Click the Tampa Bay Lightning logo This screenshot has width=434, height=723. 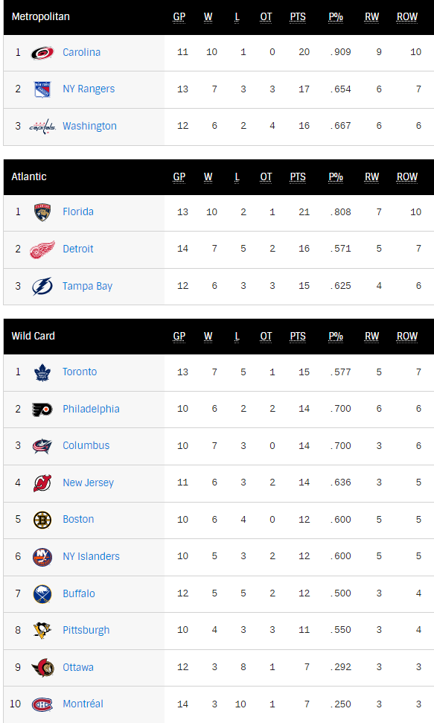tap(42, 286)
